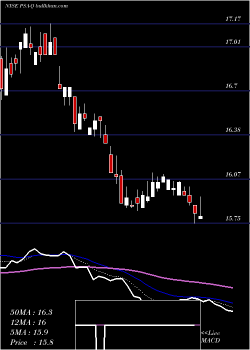Click the 12MA : 16 readout

point(28,322)
